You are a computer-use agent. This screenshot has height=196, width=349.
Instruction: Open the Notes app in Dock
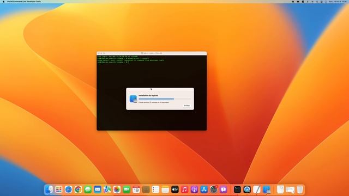tap(165, 189)
